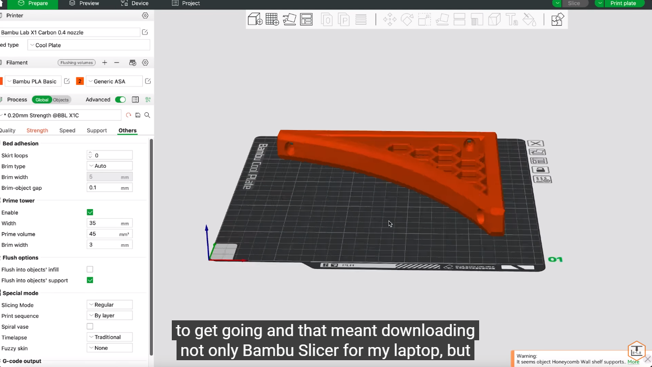Add a filament with the plus icon
Screen dimensions: 652x367
click(x=105, y=63)
